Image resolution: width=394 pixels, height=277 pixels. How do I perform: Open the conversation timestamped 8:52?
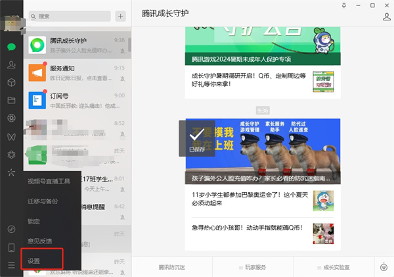(x=77, y=128)
